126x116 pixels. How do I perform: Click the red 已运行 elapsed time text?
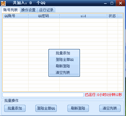(x=103, y=95)
